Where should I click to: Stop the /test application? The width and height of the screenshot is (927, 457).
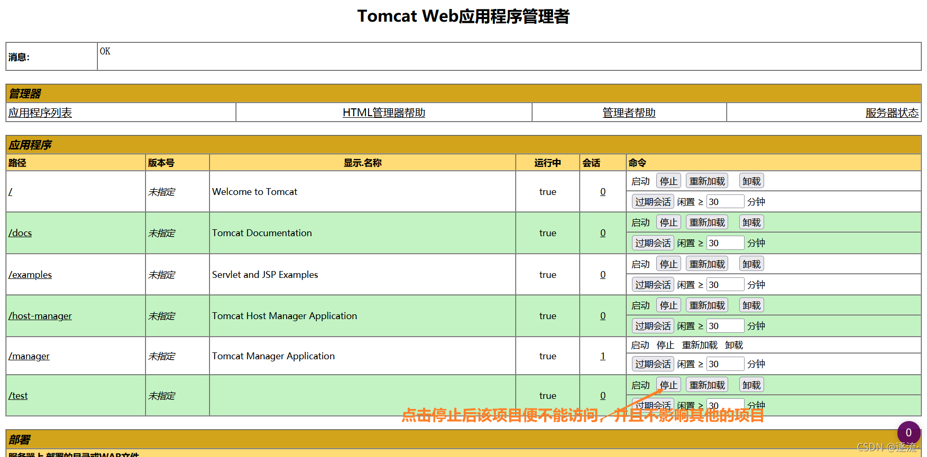point(668,385)
